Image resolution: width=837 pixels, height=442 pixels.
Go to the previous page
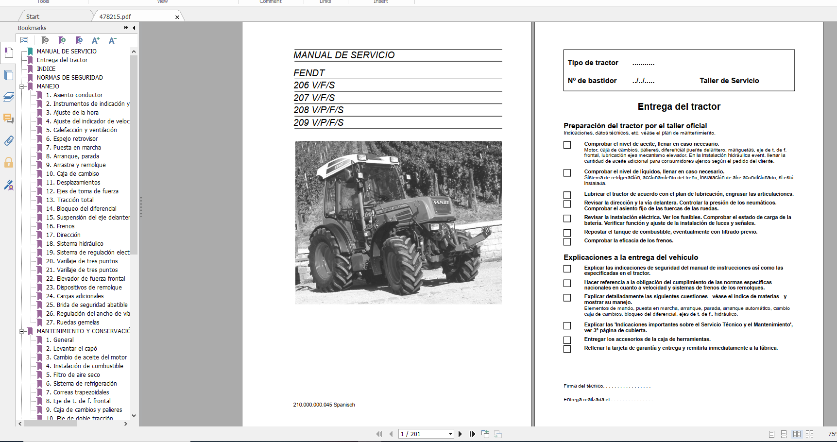[x=391, y=434]
